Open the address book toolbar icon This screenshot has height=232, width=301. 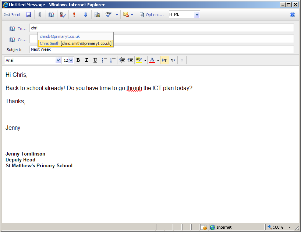click(x=51, y=15)
